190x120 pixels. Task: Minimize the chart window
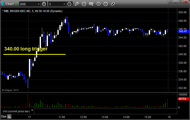(176, 2)
